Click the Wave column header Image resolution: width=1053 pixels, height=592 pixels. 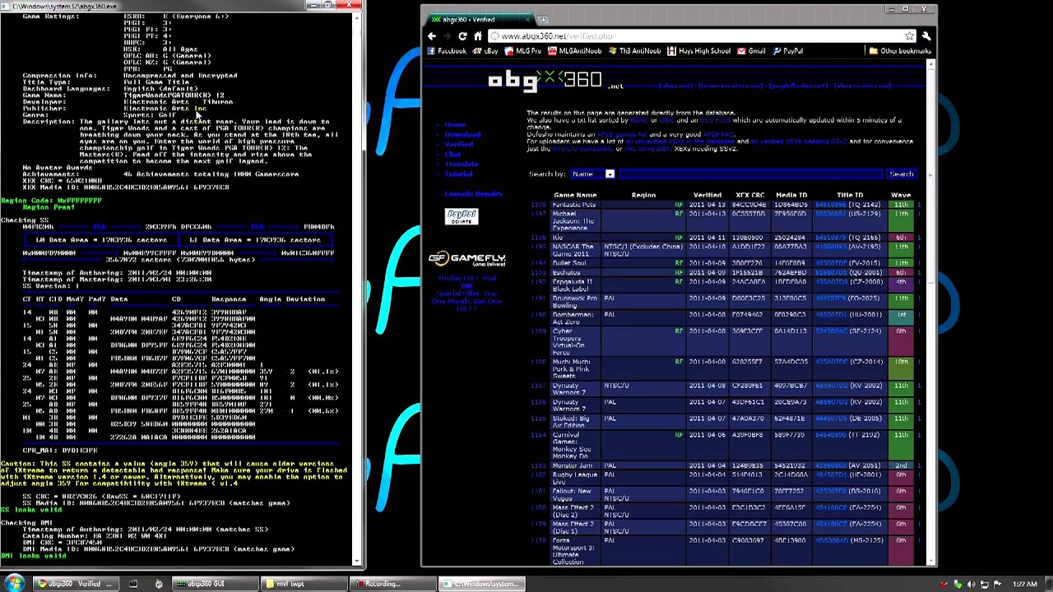(901, 196)
